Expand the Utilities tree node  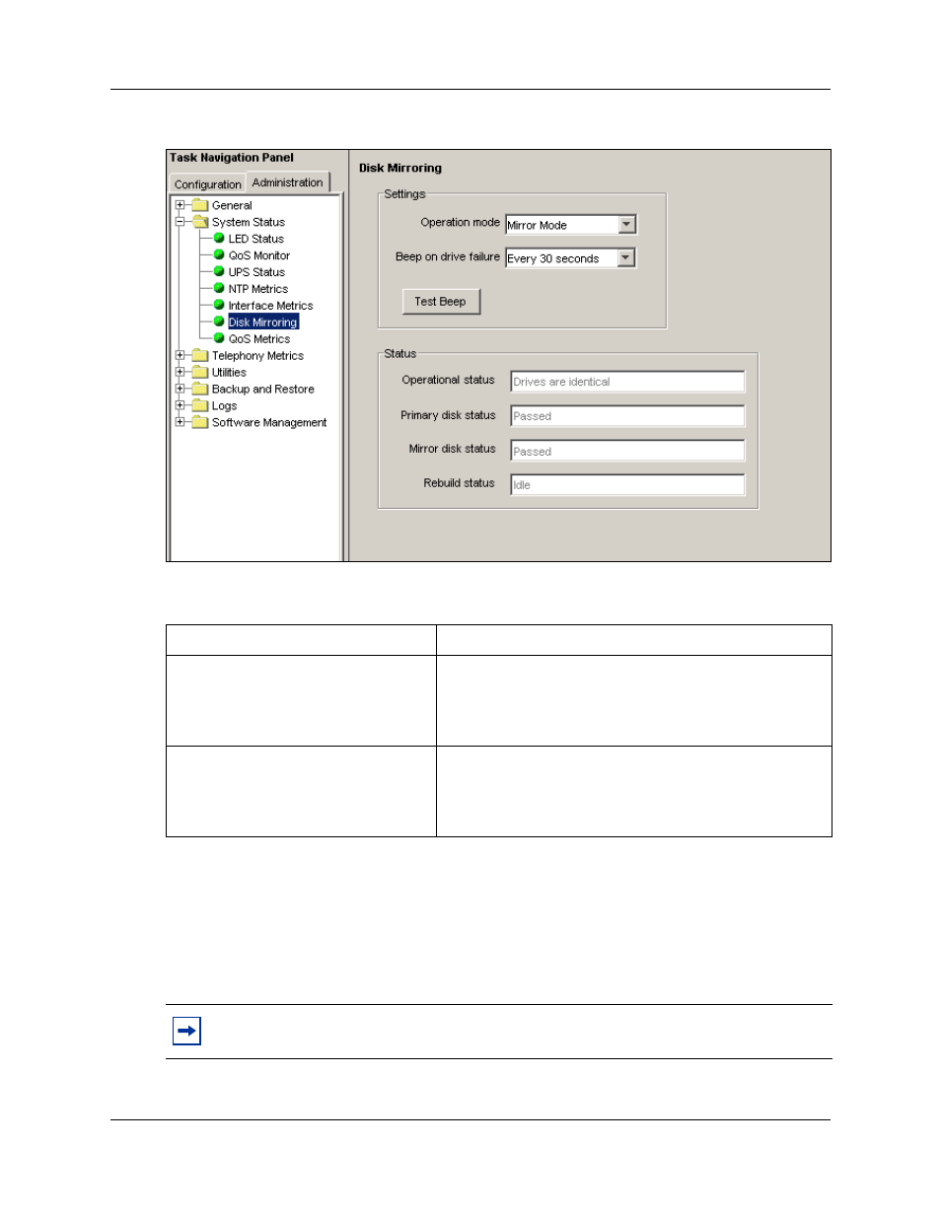click(x=181, y=372)
